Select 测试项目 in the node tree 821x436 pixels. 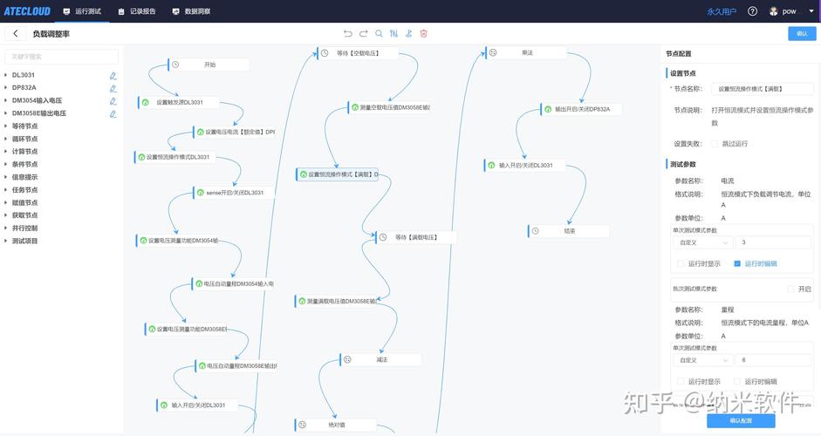coord(24,241)
